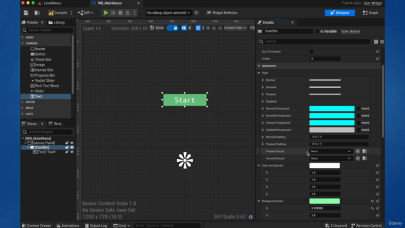405x228 pixels.
Task: Click the localization None globe button
Action: point(156,28)
